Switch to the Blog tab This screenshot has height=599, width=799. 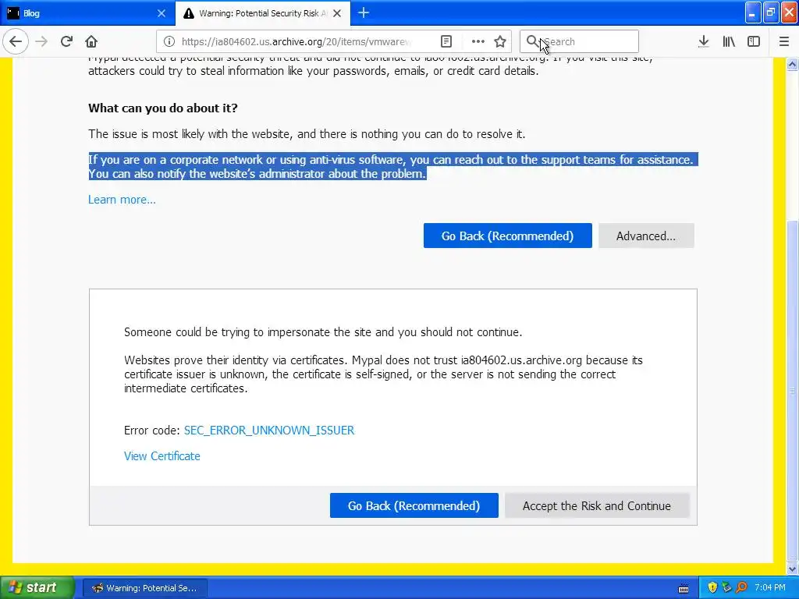point(87,13)
